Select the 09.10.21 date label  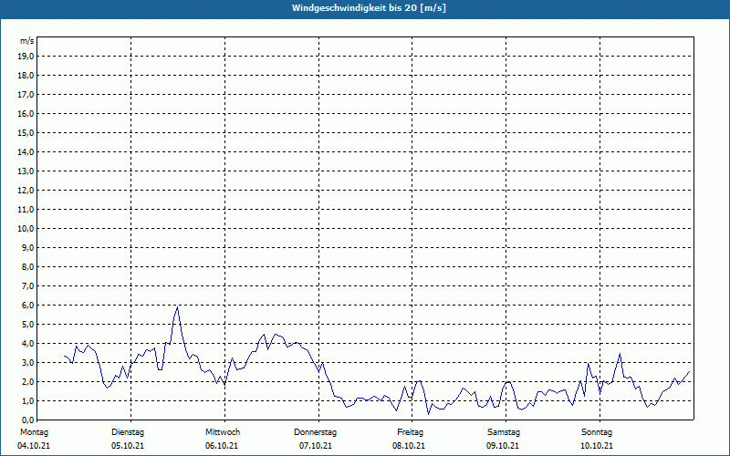point(503,446)
